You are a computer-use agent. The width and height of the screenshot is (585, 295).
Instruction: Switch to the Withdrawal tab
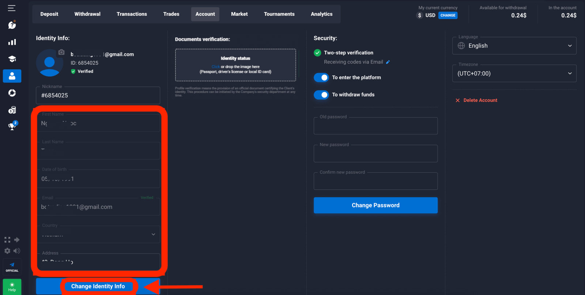tap(87, 14)
